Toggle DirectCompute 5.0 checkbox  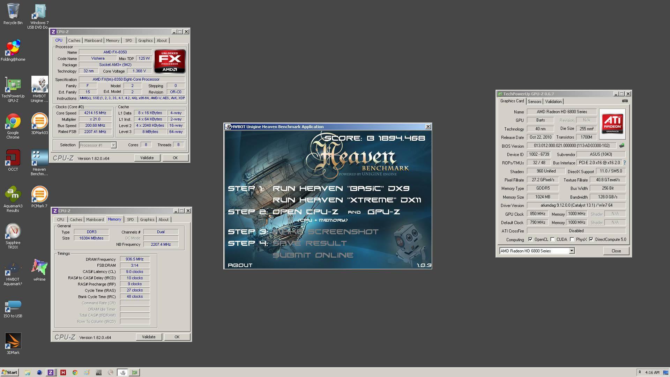pos(591,239)
